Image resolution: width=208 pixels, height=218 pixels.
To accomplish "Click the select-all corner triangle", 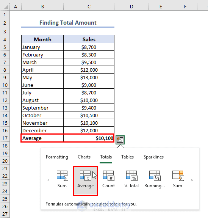I will coord(6,7).
